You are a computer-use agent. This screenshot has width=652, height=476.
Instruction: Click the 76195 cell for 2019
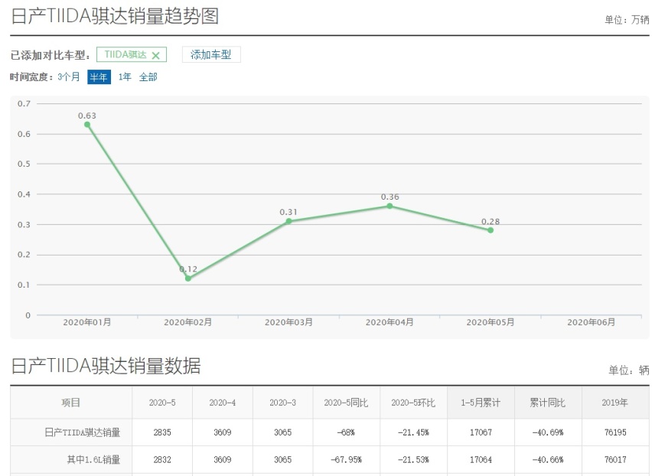coord(615,432)
